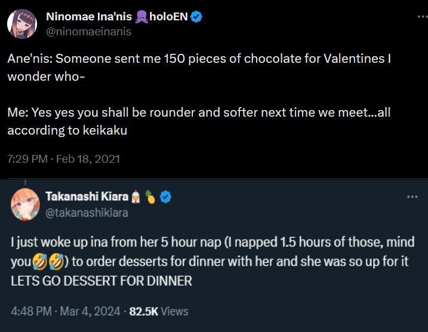This screenshot has height=332, width=428.
Task: Click the pineapple emoji in Kiara's name
Action: tap(150, 197)
